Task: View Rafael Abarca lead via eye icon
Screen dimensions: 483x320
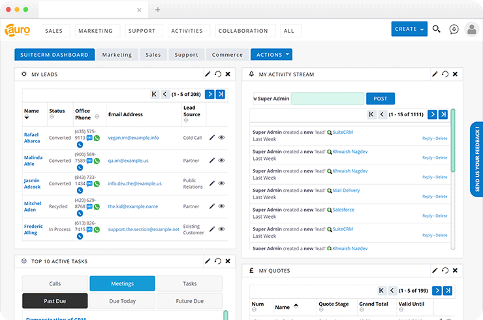Action: pyautogui.click(x=221, y=138)
